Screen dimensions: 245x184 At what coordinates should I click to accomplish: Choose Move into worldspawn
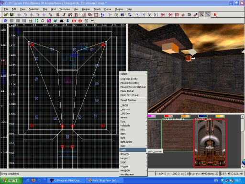pos(133,87)
